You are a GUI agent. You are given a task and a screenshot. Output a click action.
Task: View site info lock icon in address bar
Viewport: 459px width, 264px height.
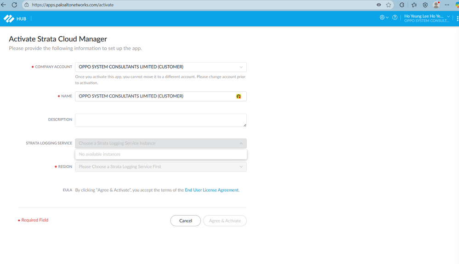click(x=27, y=5)
